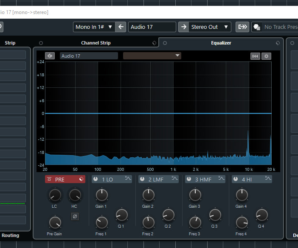Toggle the Equalizer bypass circle

165,43
